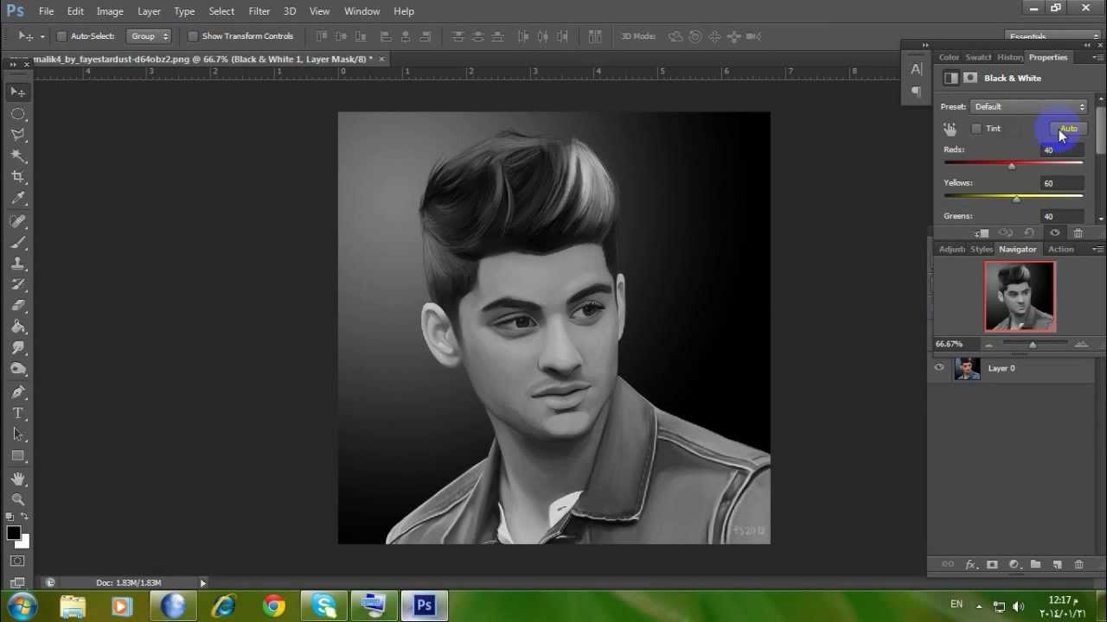Click the Yellows slider handle
1107x622 pixels.
1016,199
